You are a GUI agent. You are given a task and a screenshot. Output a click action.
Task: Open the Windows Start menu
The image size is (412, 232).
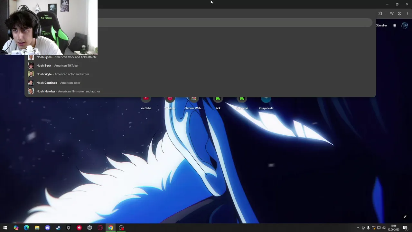pos(5,228)
